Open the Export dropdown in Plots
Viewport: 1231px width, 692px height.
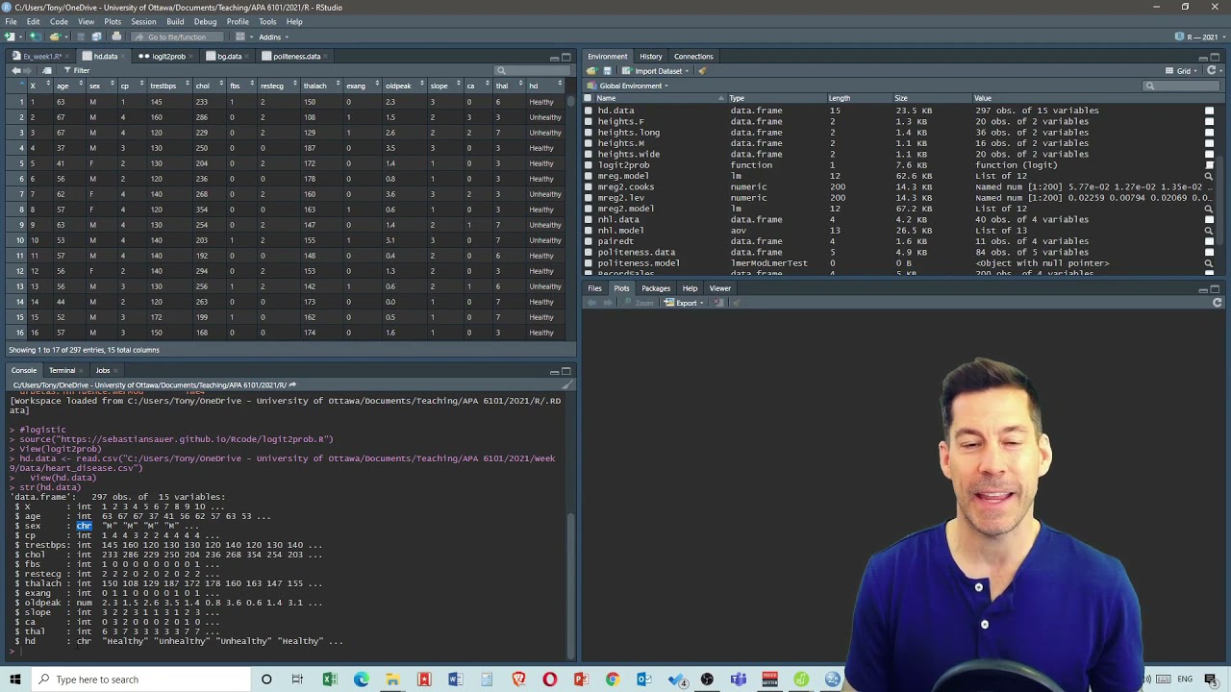686,303
